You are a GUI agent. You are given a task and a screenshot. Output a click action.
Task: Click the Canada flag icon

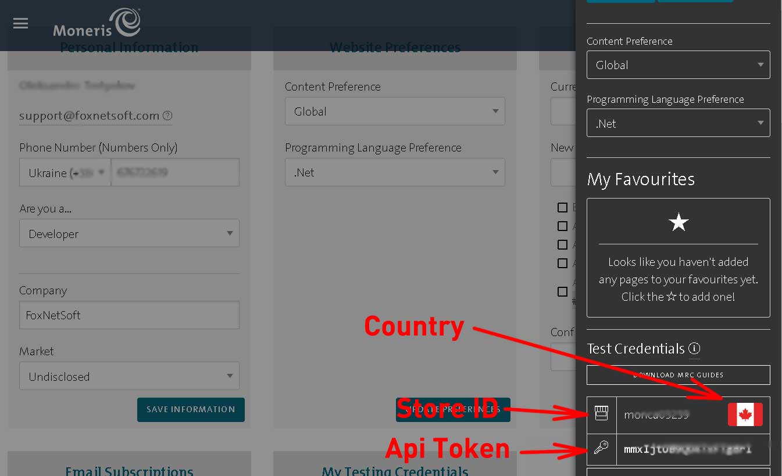745,415
